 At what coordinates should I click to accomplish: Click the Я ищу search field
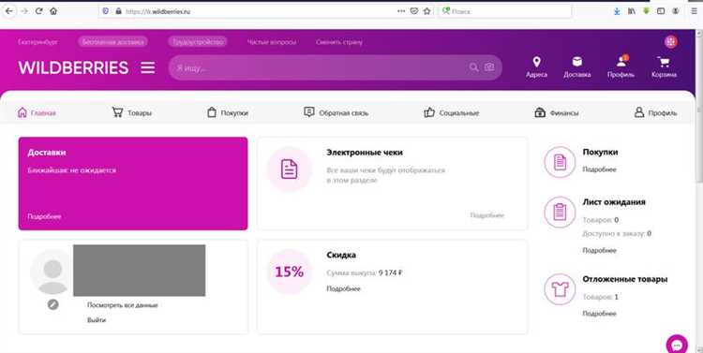click(x=319, y=67)
